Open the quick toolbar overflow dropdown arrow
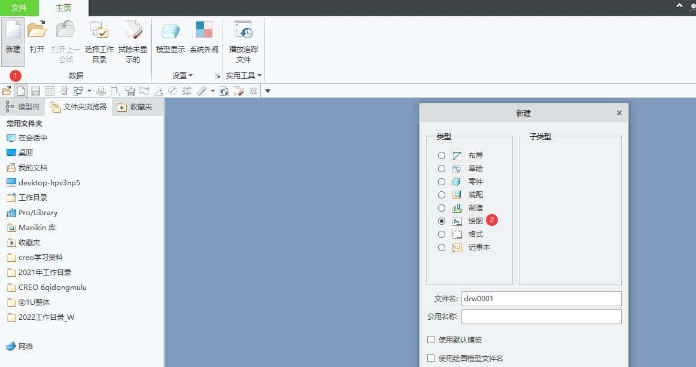 267,91
